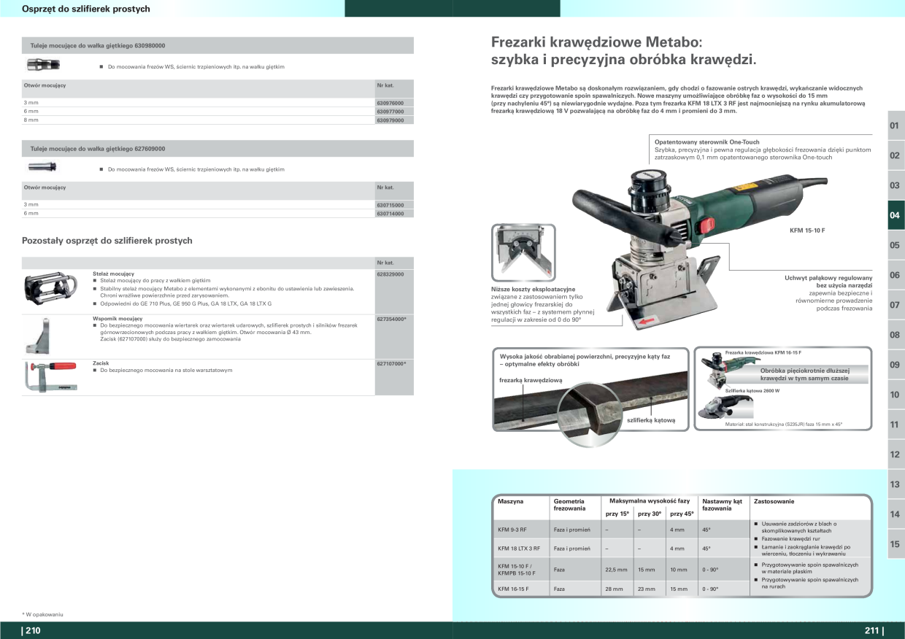905x639 pixels.
Task: Open chapter tab 13
Action: pos(896,484)
